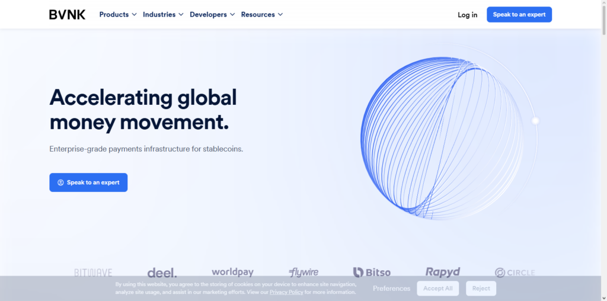This screenshot has height=301, width=607.
Task: Click the Rapyd logo
Action: [x=443, y=273]
